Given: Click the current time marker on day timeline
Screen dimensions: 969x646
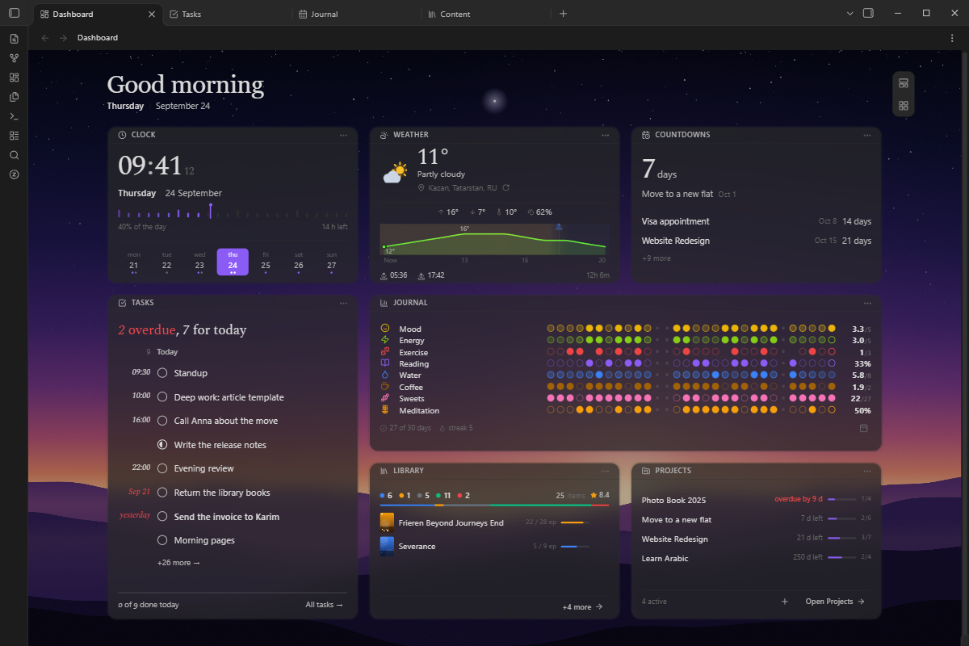Looking at the screenshot, I should tap(211, 211).
